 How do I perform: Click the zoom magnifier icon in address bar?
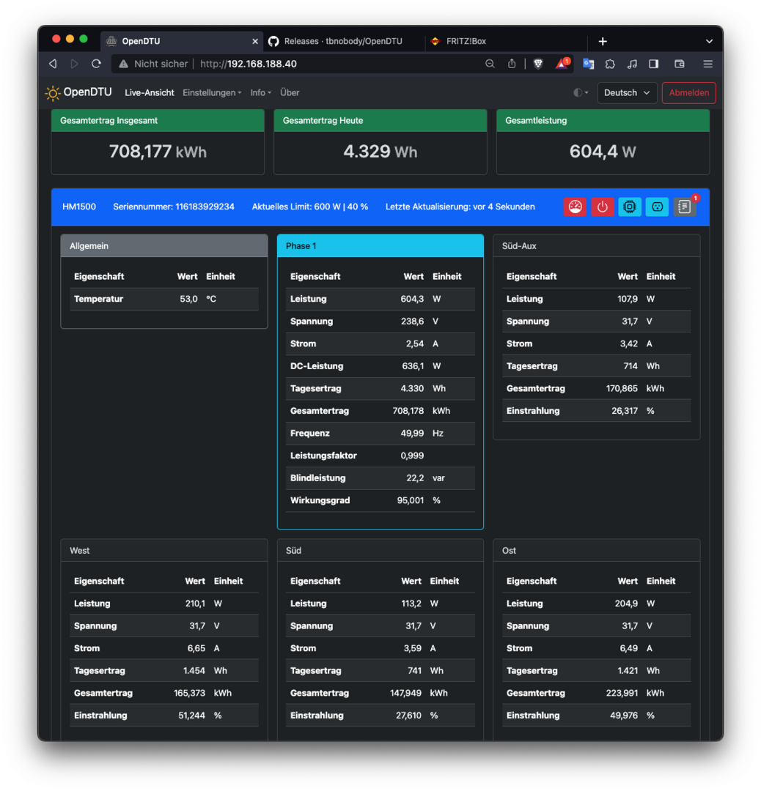[490, 64]
